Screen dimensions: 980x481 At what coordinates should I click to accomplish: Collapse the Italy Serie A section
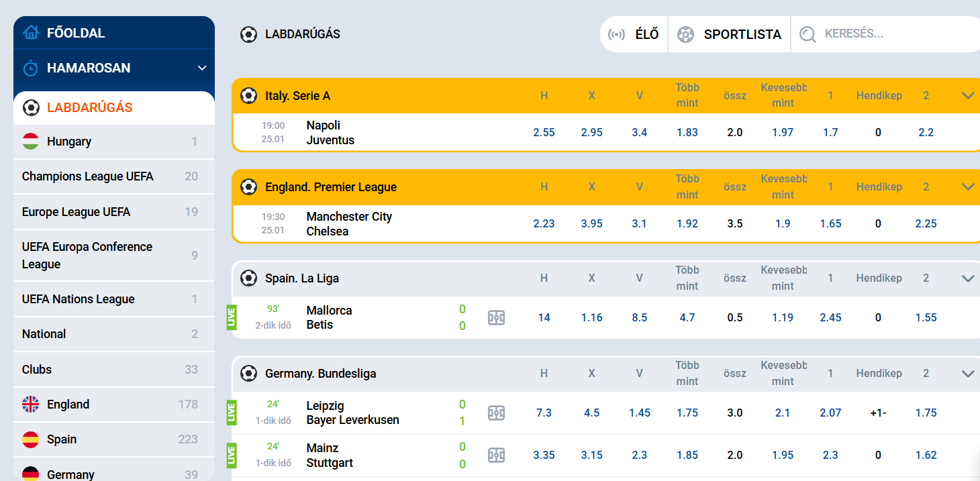pos(967,96)
